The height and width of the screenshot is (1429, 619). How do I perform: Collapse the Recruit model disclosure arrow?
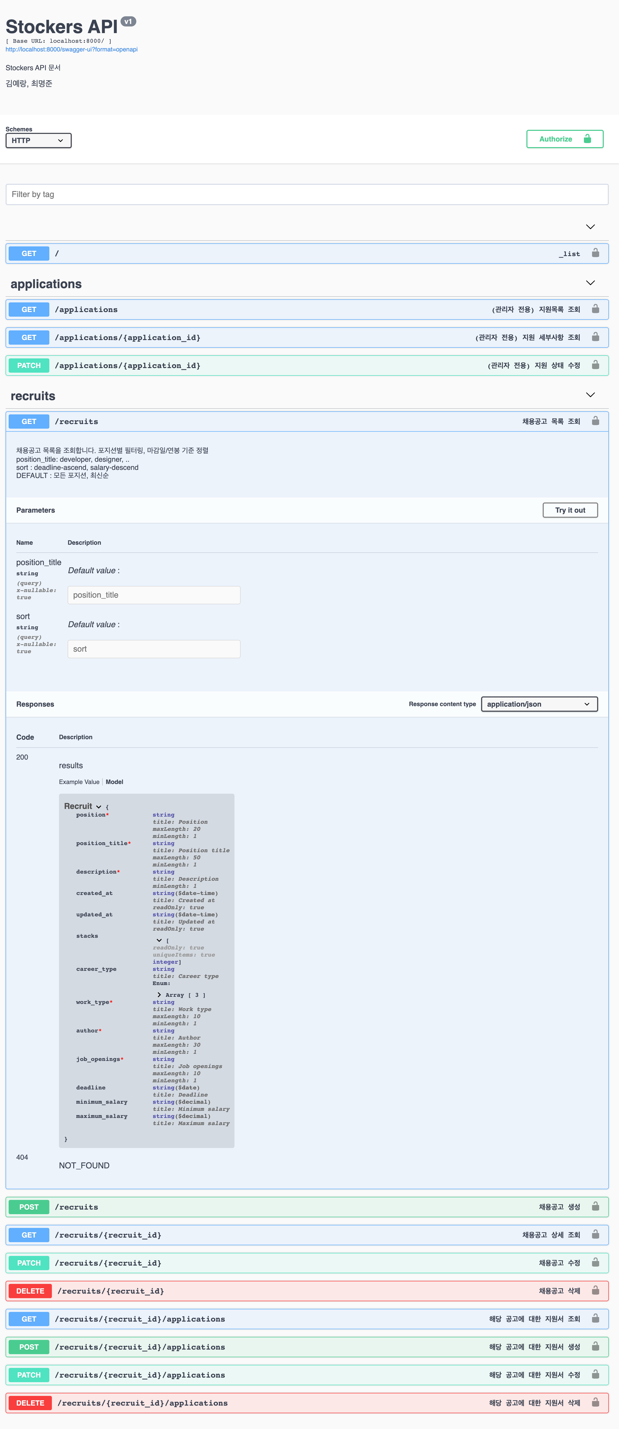(99, 806)
